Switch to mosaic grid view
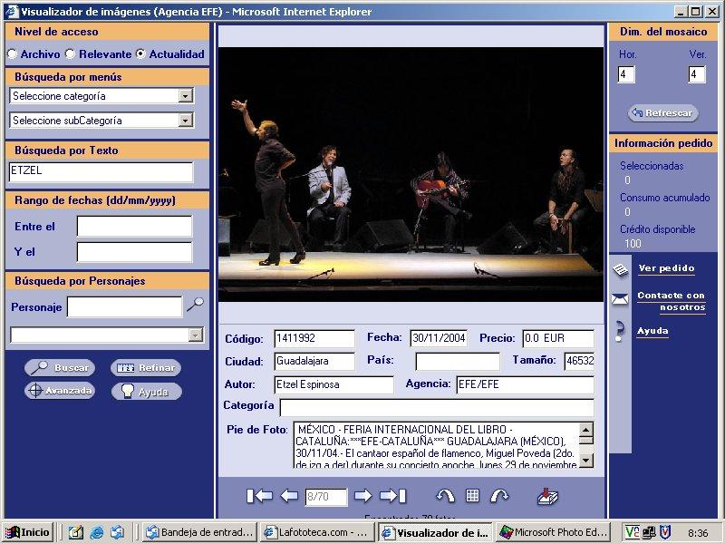Image resolution: width=725 pixels, height=544 pixels. point(472,496)
